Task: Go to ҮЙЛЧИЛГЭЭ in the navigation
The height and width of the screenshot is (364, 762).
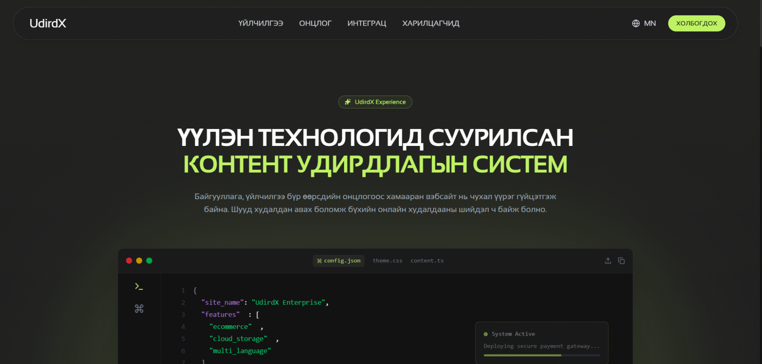Action: [260, 23]
